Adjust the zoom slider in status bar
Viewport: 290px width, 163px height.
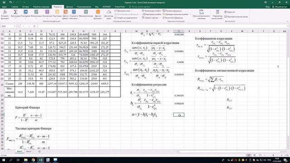point(273,155)
